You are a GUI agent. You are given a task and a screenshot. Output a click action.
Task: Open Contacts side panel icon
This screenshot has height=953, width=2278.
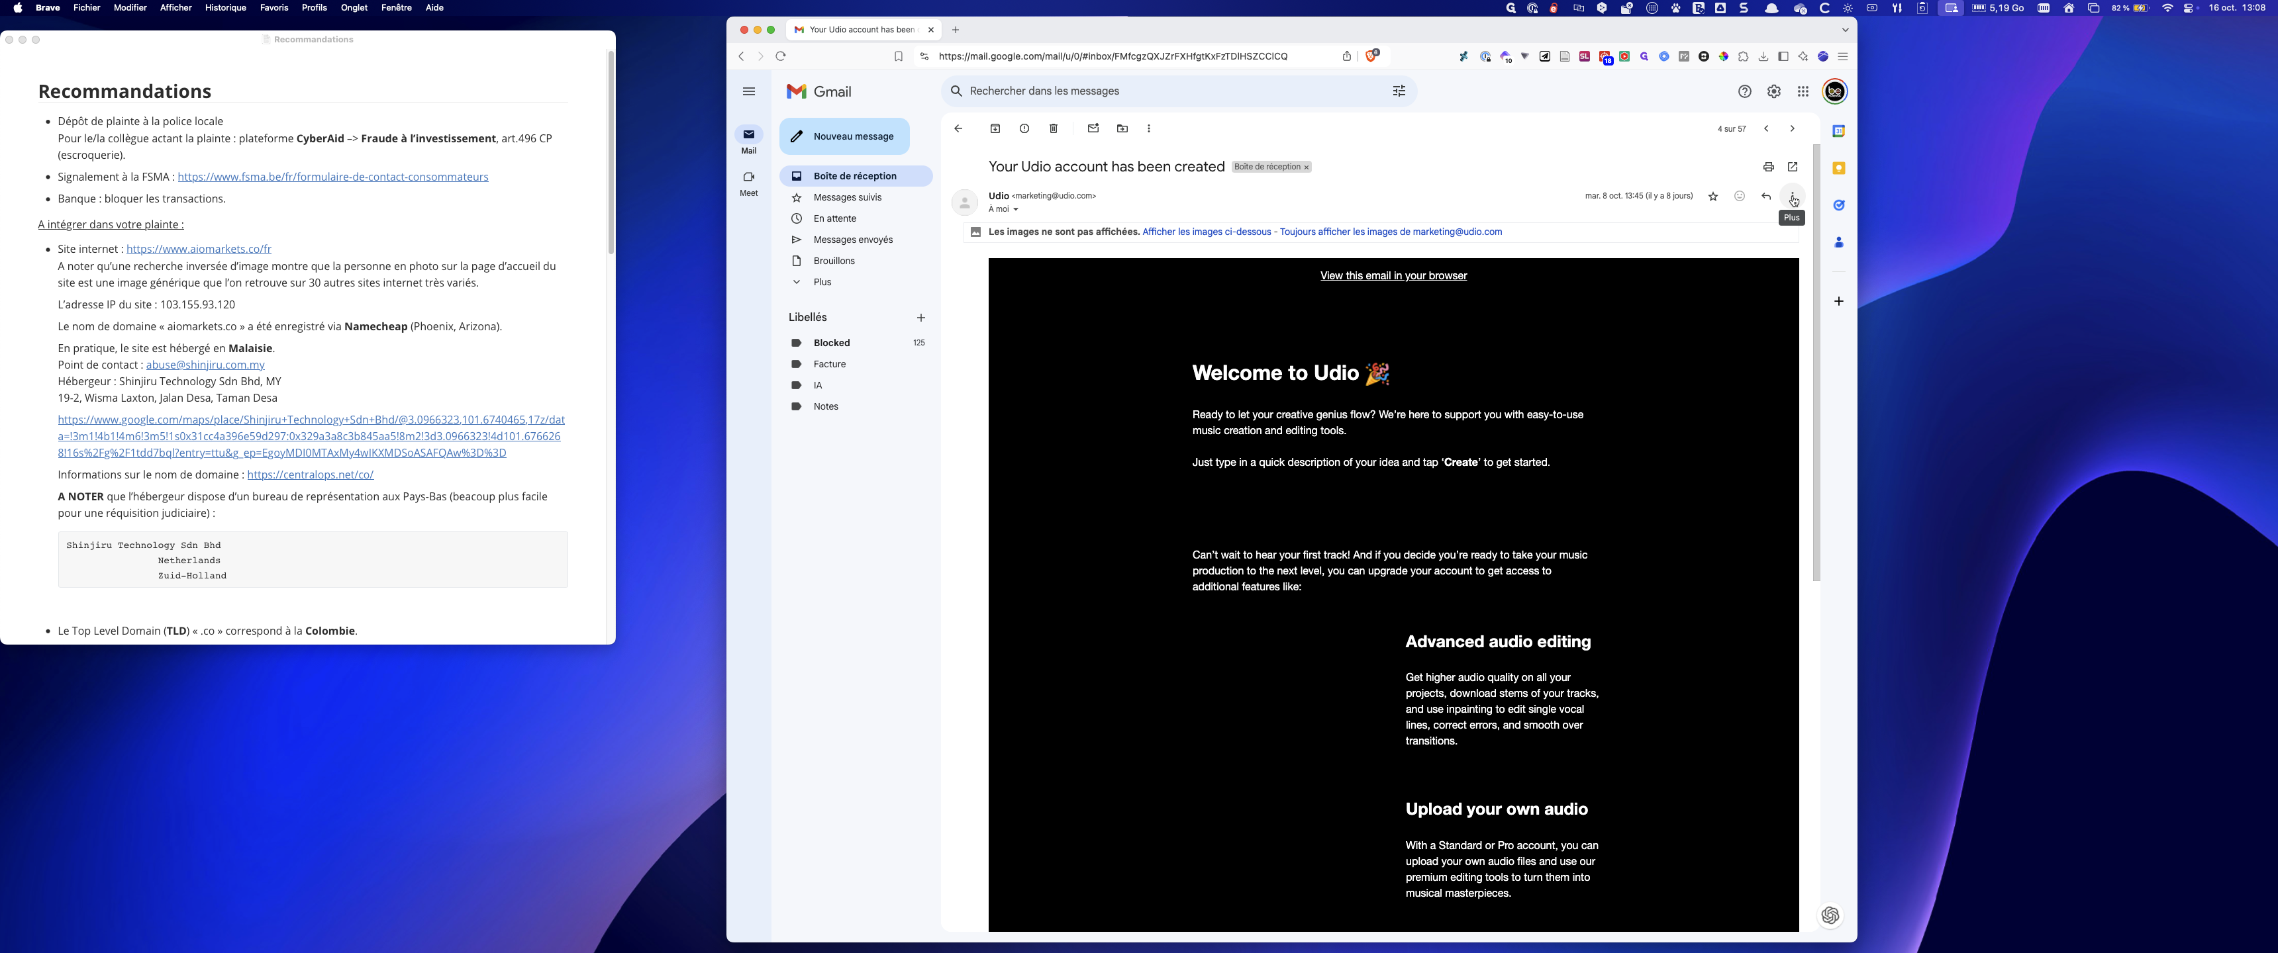click(x=1838, y=242)
